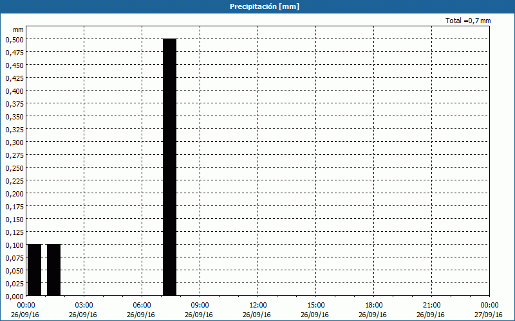Click the 0,475 y-axis label
Image resolution: width=515 pixels, height=321 pixels.
[14, 53]
